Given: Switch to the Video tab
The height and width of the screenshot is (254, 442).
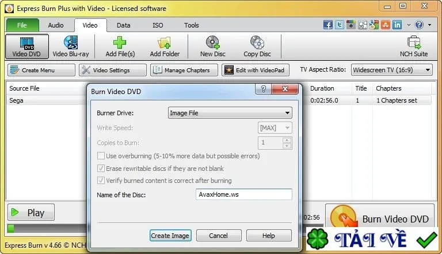Looking at the screenshot, I should 90,25.
